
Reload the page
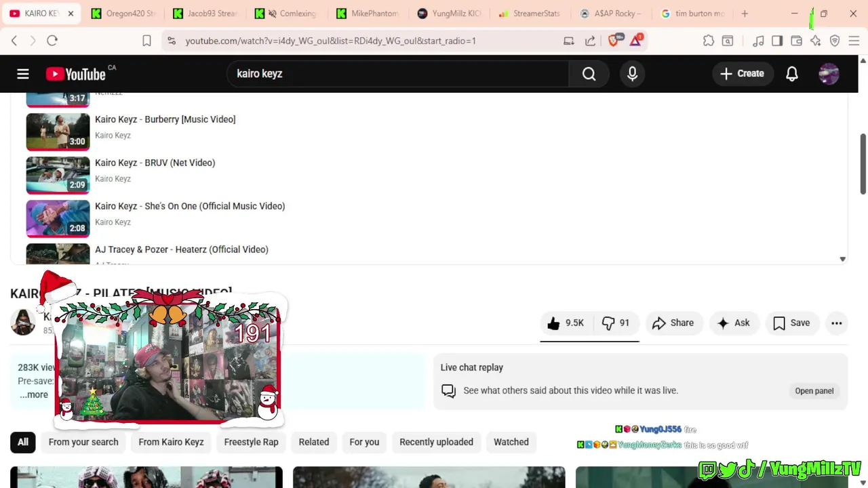click(x=52, y=41)
